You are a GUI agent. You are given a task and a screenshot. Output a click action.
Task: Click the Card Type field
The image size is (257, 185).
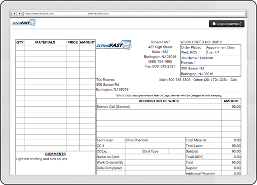tap(177, 151)
